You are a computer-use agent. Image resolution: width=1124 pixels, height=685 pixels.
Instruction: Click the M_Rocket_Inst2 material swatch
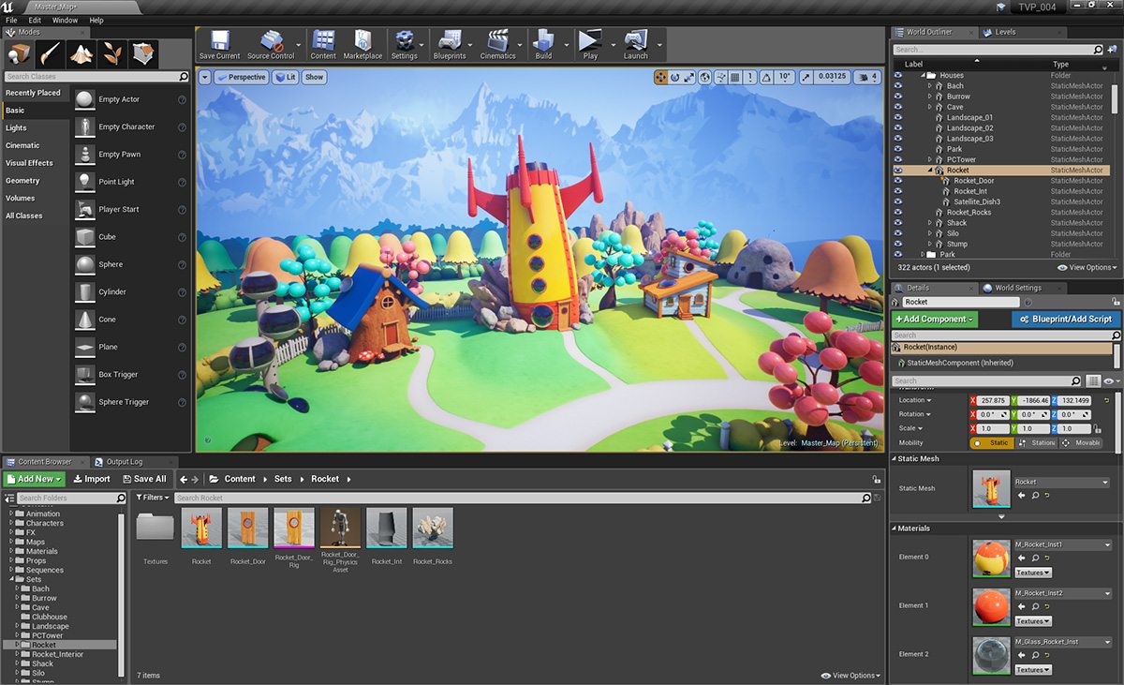point(991,606)
